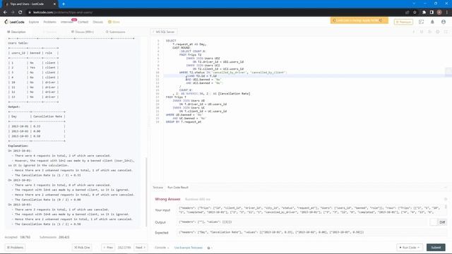Go forward in browser
The width and height of the screenshot is (452, 254).
pyautogui.click(x=13, y=13)
